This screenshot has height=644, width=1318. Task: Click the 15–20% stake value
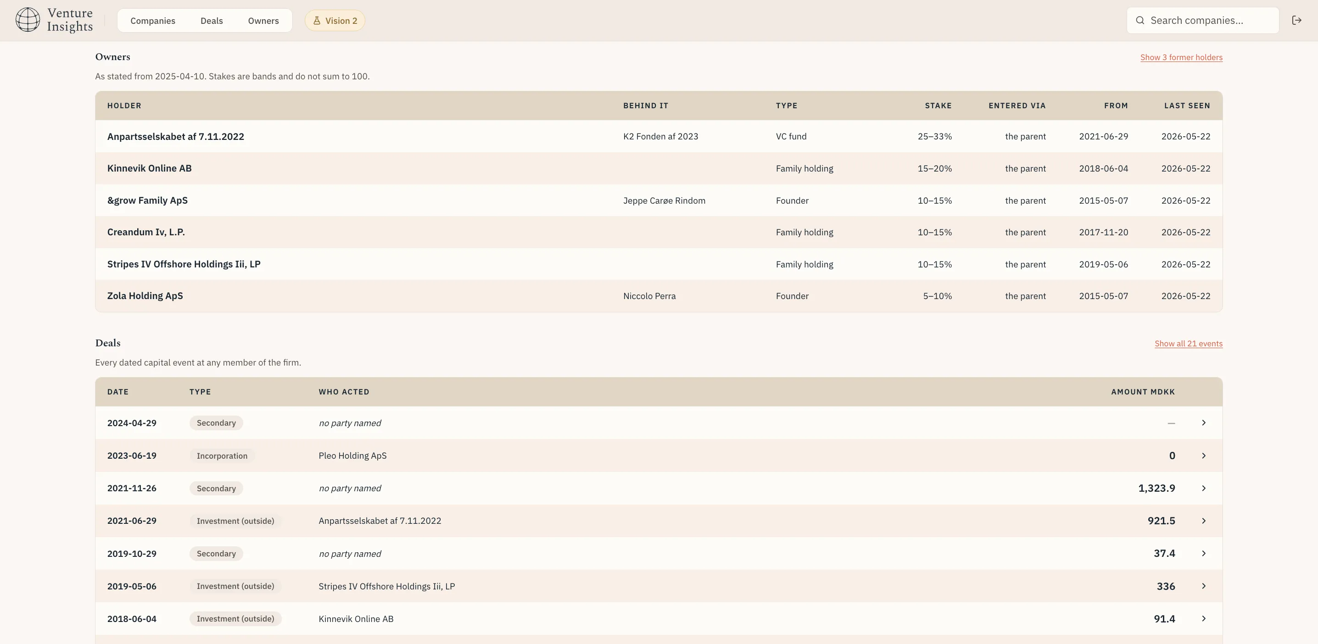[935, 168]
